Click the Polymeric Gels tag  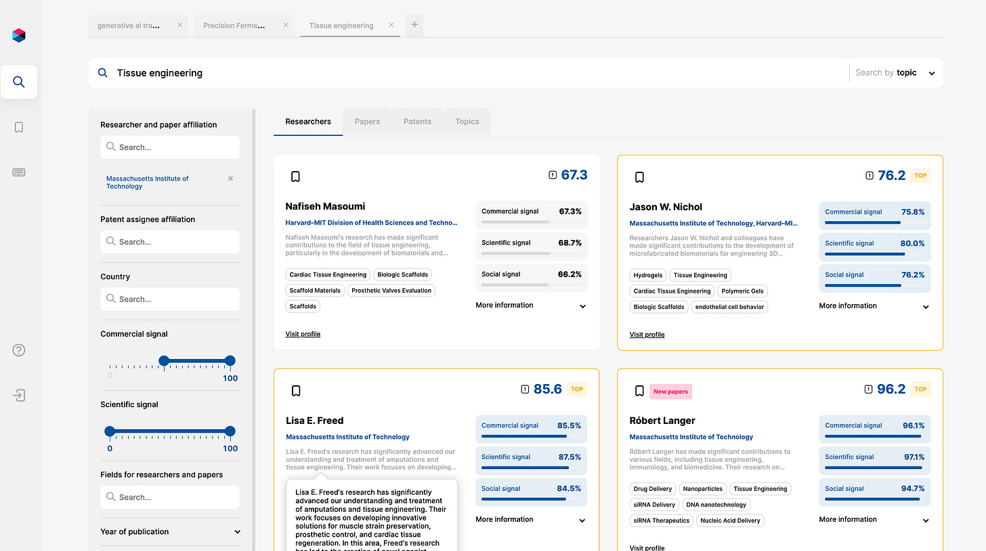coord(742,291)
